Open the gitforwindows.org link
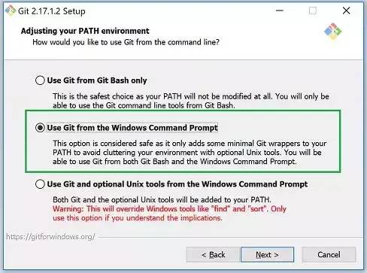367x273 pixels. (x=50, y=237)
